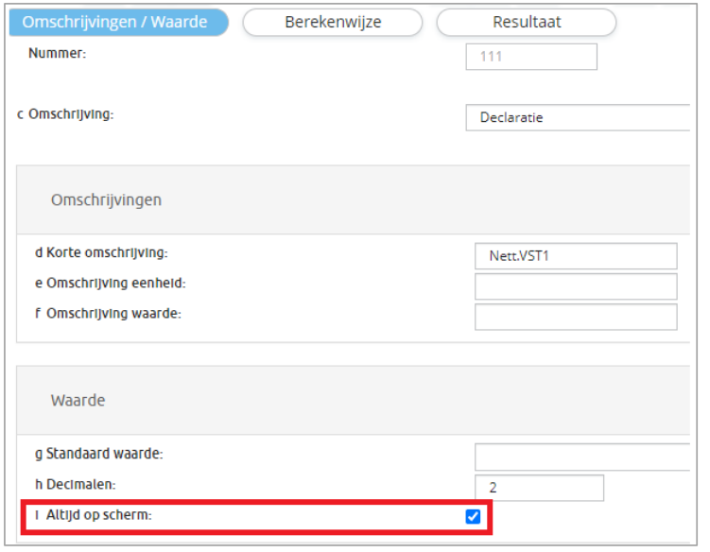Click the Omschrijvingen section header

106,199
